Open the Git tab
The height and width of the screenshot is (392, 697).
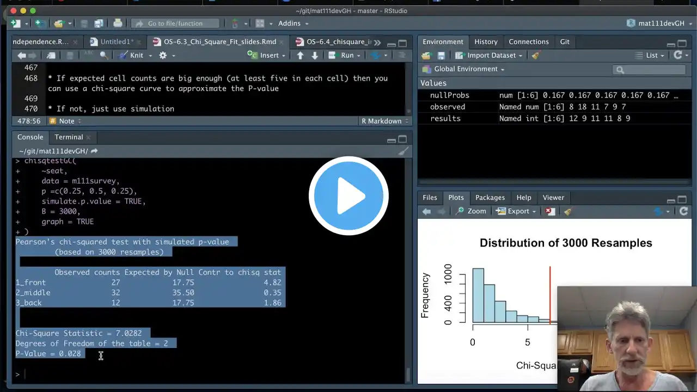[565, 42]
